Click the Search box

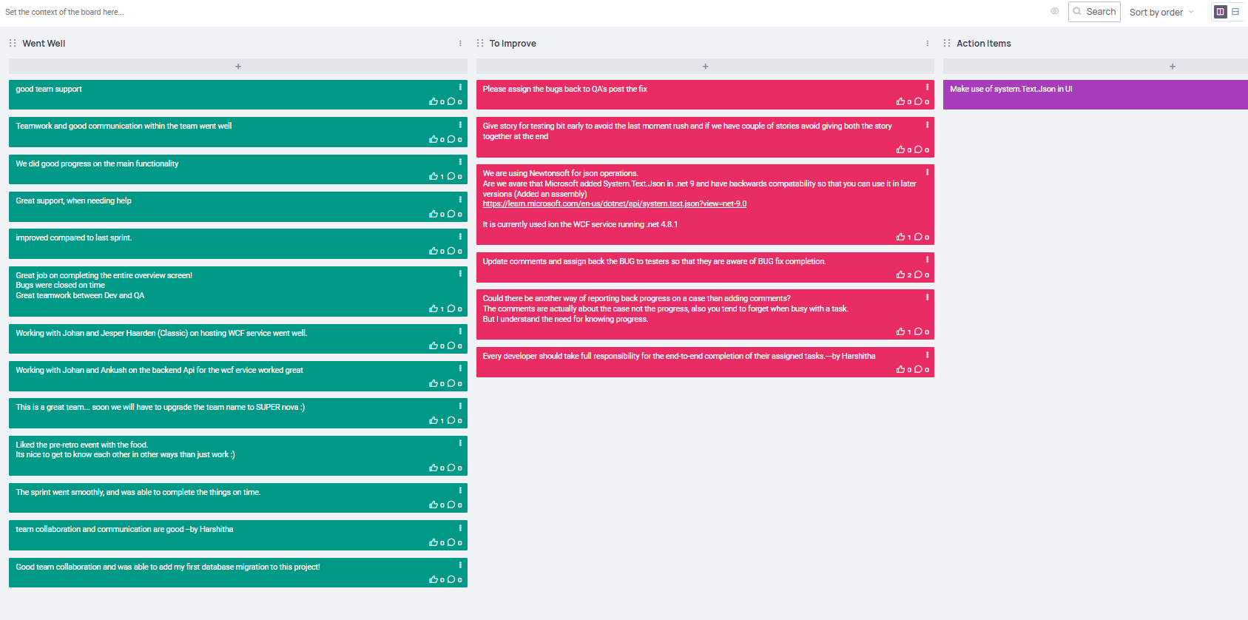point(1094,12)
